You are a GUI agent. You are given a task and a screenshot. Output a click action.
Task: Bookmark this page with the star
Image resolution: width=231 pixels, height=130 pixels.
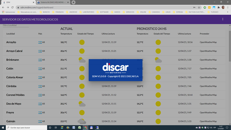[x=199, y=8]
